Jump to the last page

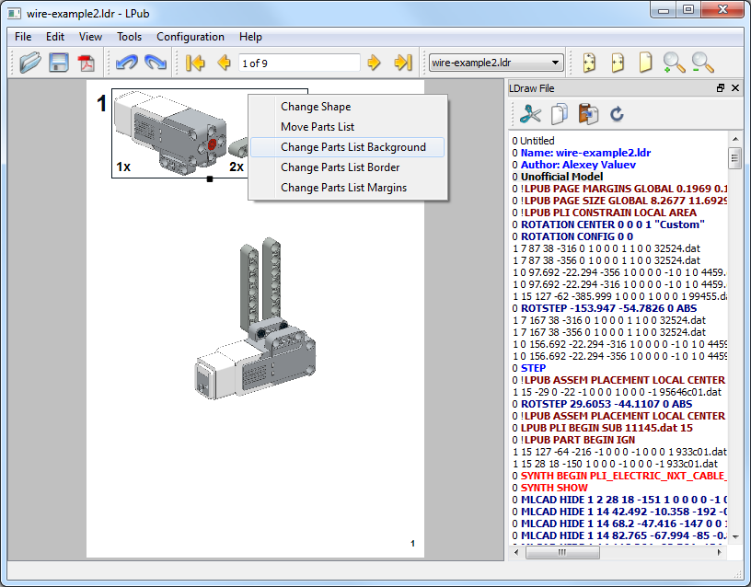[x=403, y=63]
